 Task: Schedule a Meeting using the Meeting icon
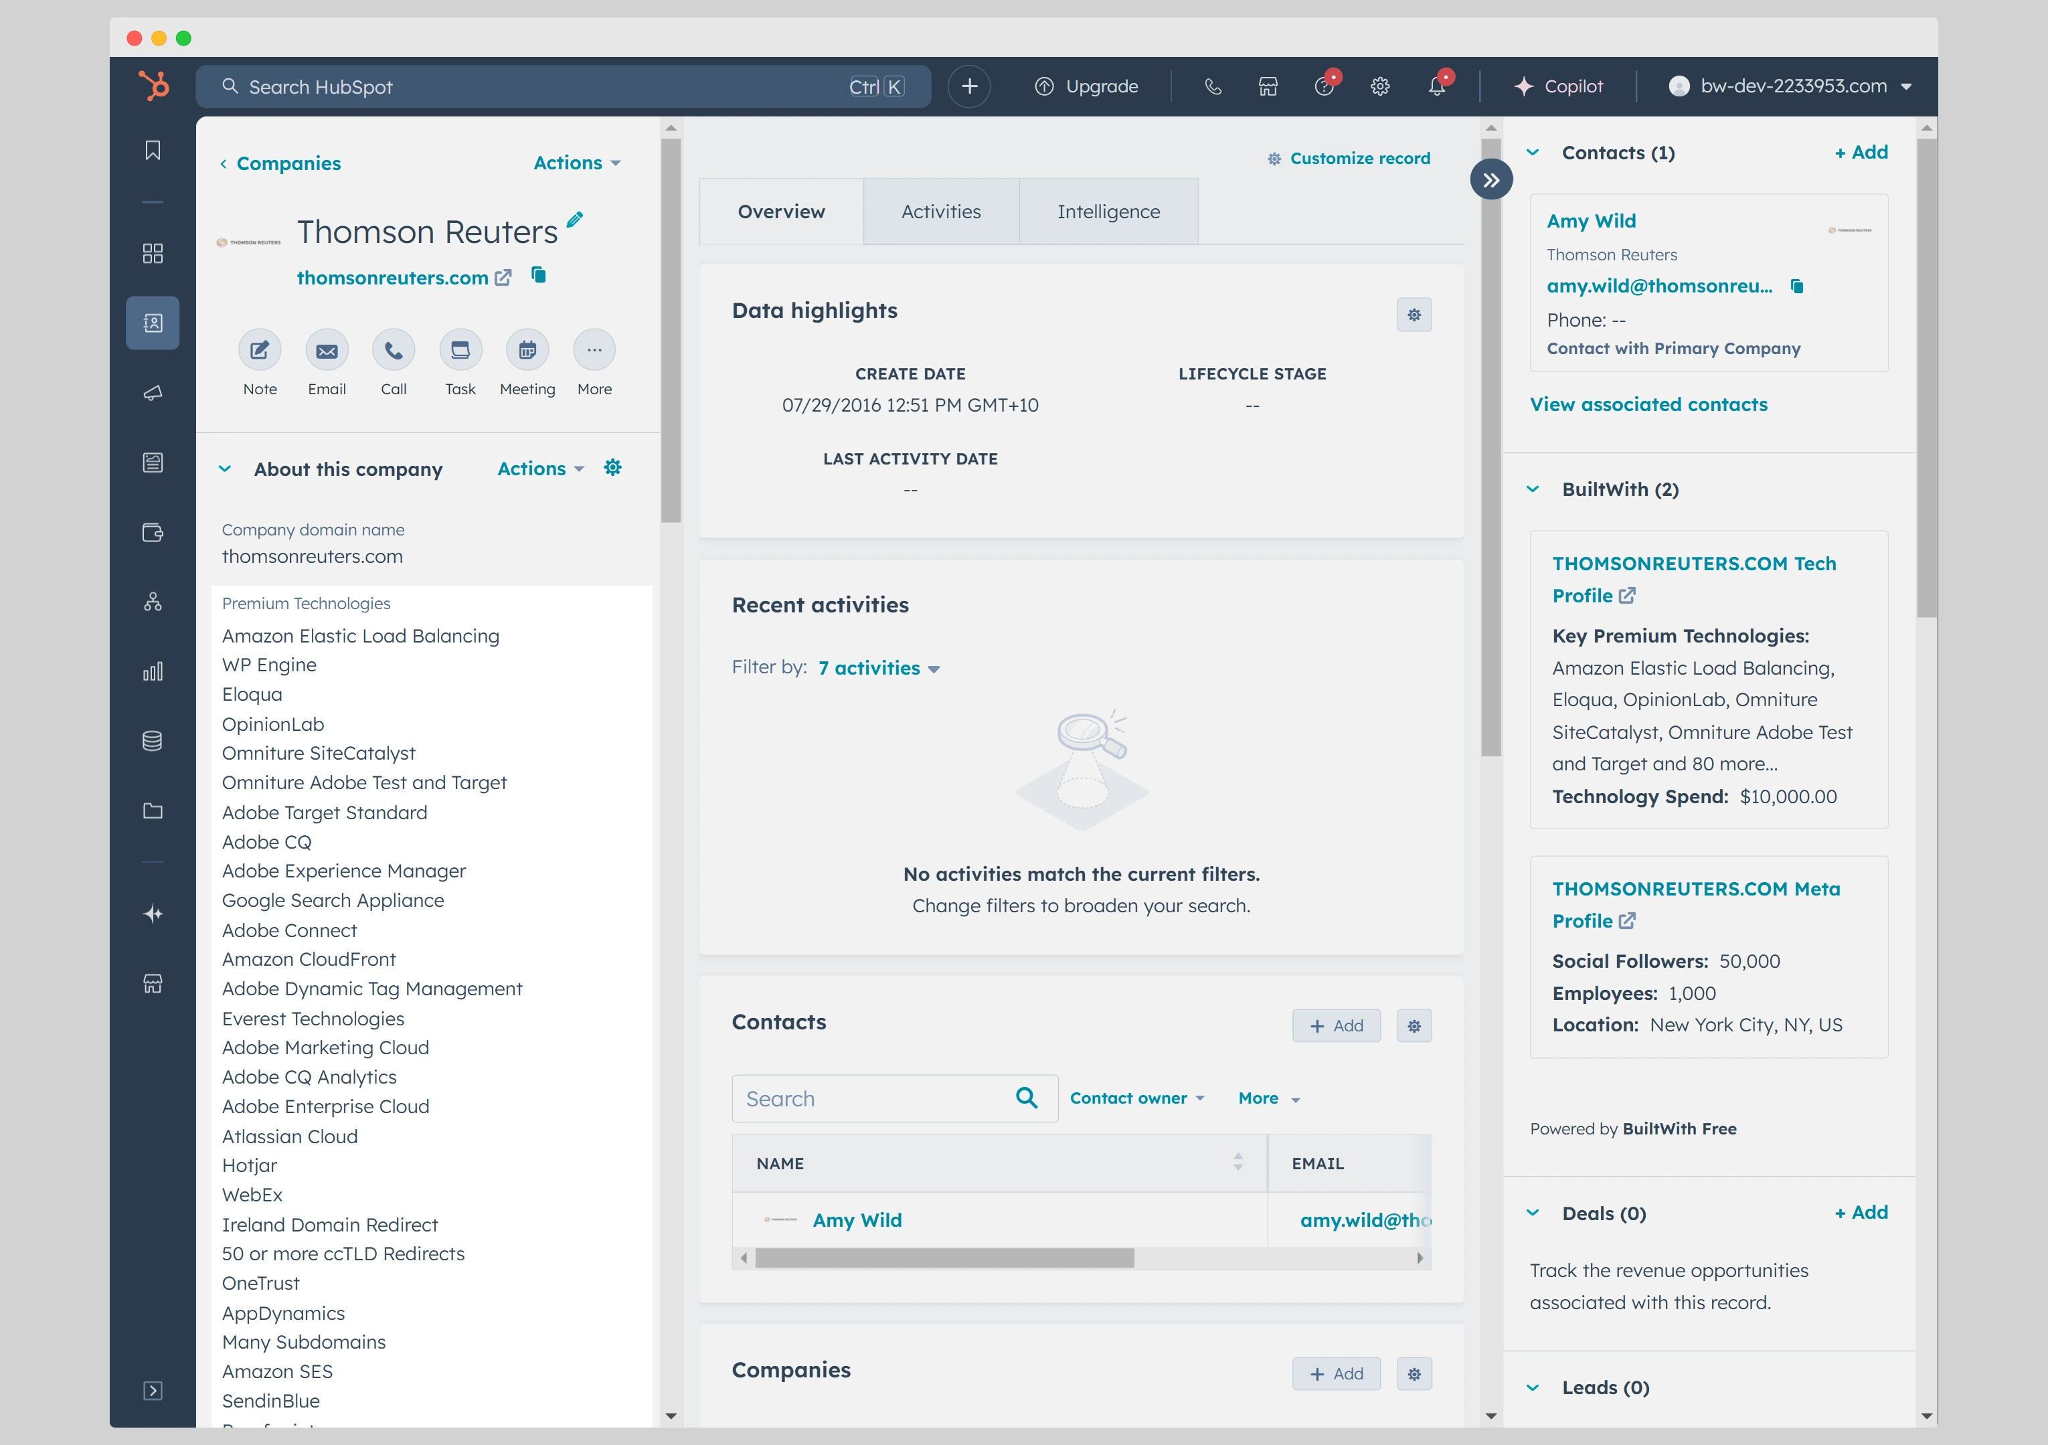pos(527,351)
